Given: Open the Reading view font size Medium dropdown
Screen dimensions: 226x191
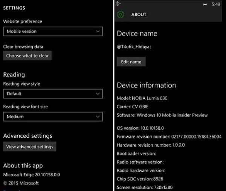Looking at the screenshot, I should point(53,116).
